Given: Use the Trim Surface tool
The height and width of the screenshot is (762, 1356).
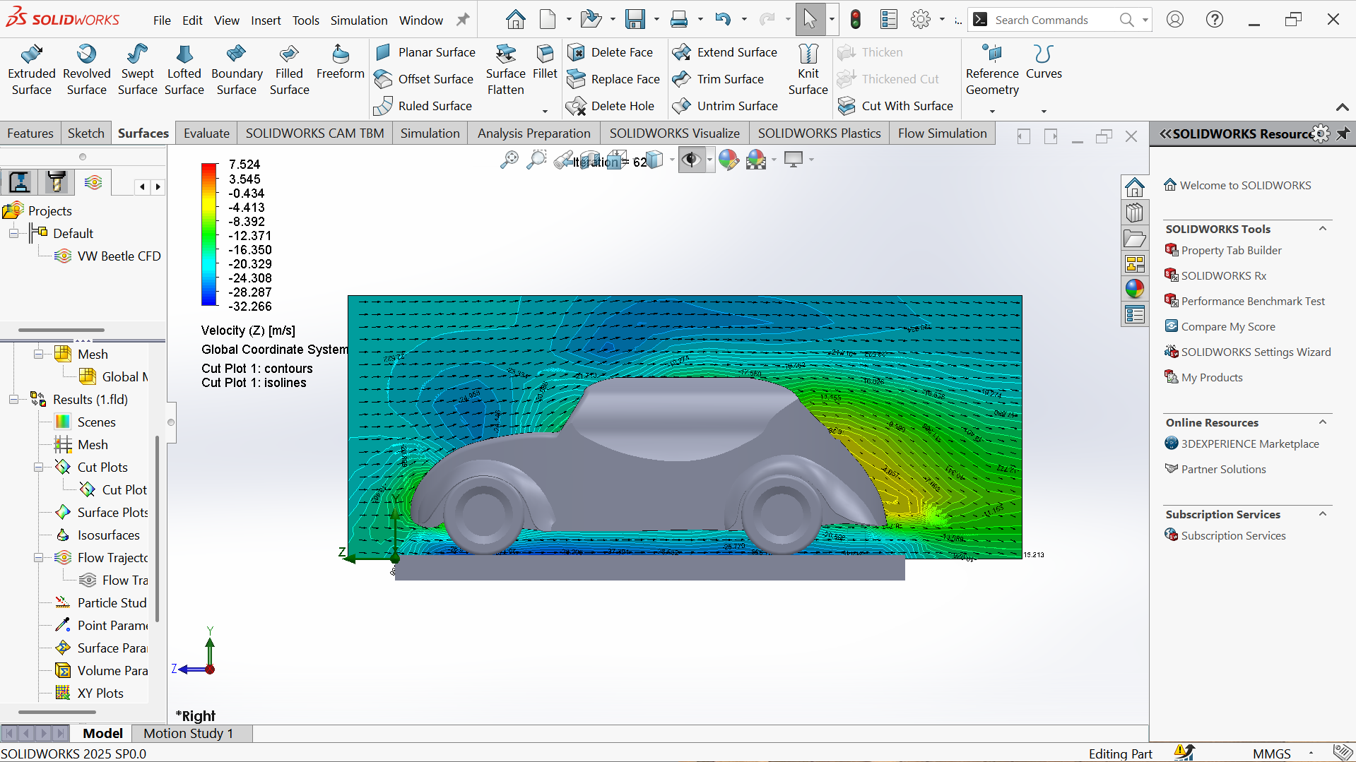Looking at the screenshot, I should (x=719, y=79).
